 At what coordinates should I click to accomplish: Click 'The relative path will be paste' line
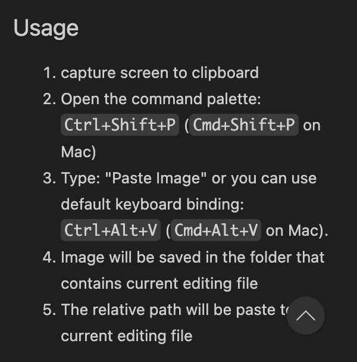[174, 310]
